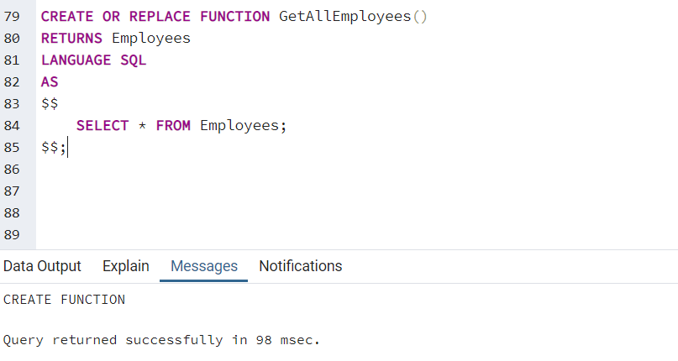Open the Explain tab

(x=126, y=266)
